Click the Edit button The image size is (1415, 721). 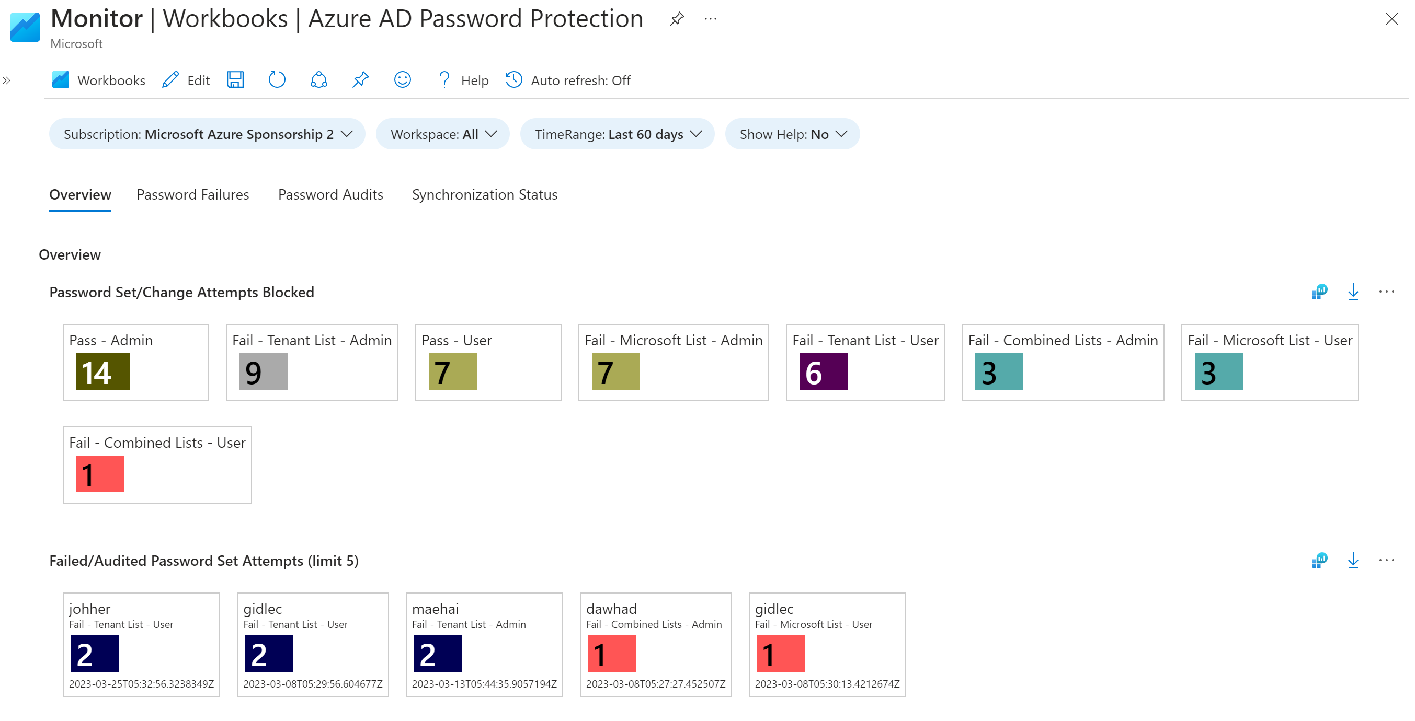(186, 80)
